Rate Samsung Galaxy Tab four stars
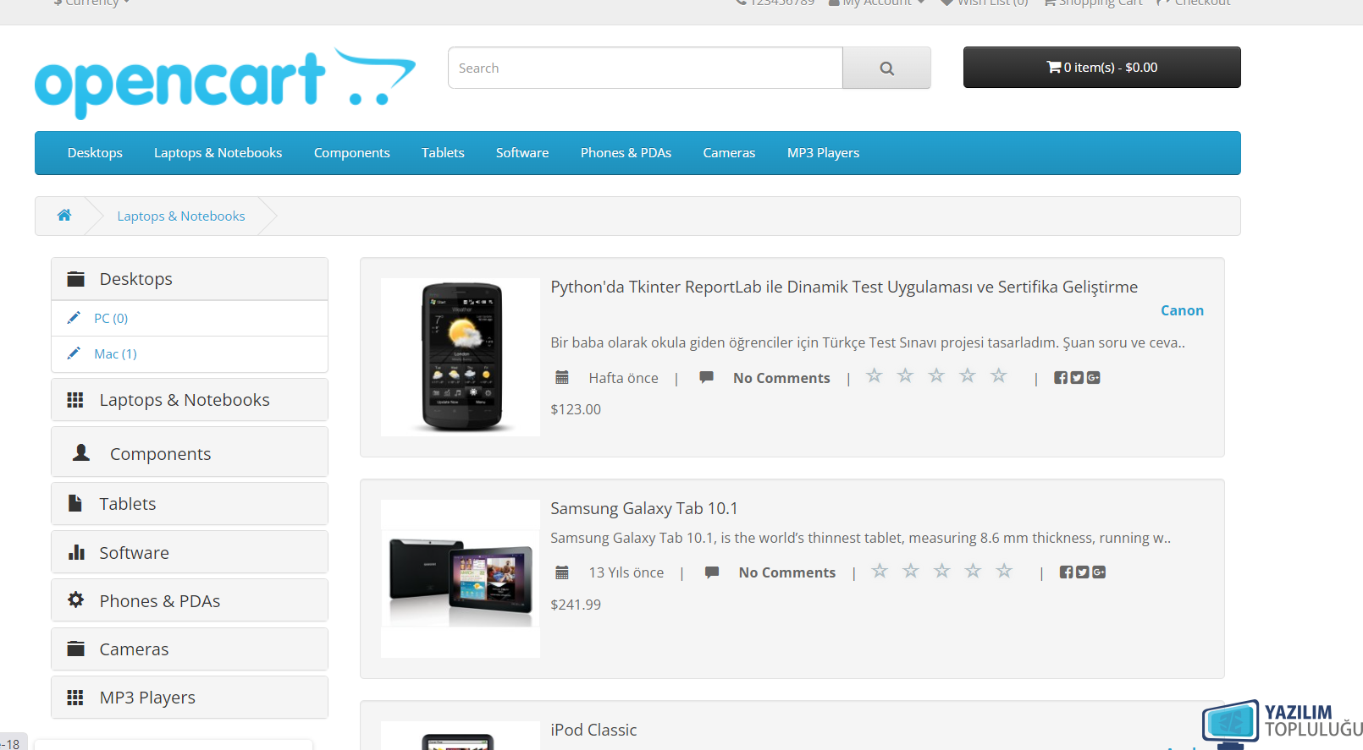The image size is (1363, 750). [x=974, y=571]
